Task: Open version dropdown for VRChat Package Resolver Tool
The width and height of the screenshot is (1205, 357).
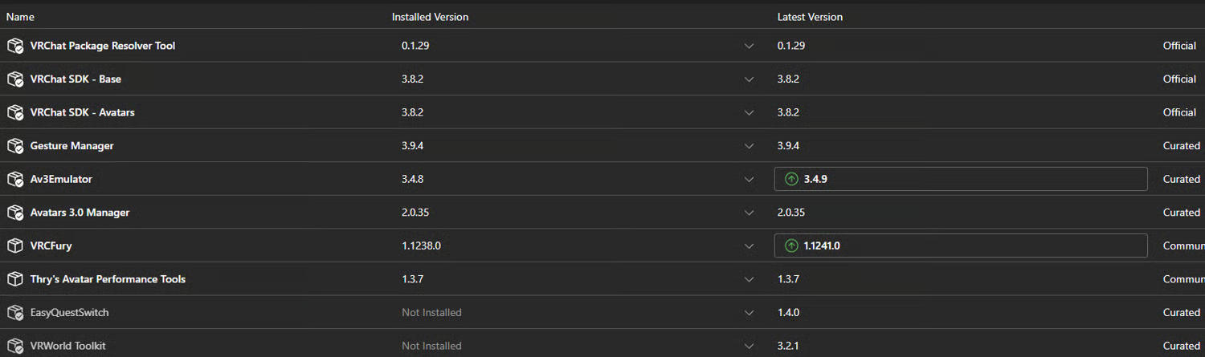Action: pyautogui.click(x=749, y=47)
